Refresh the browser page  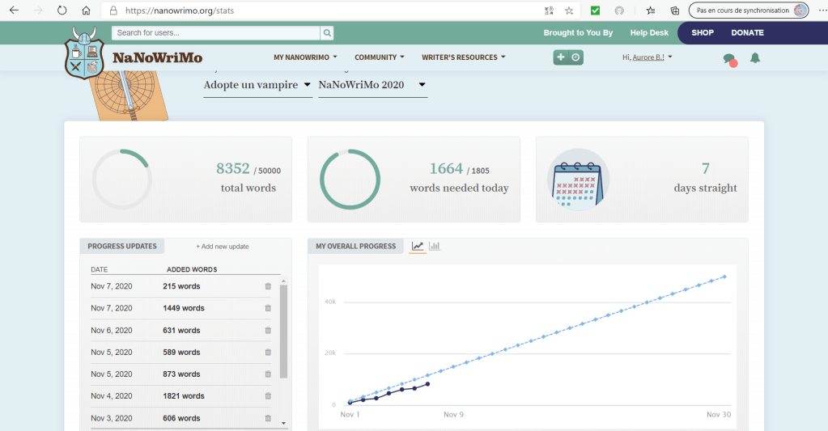click(x=62, y=11)
